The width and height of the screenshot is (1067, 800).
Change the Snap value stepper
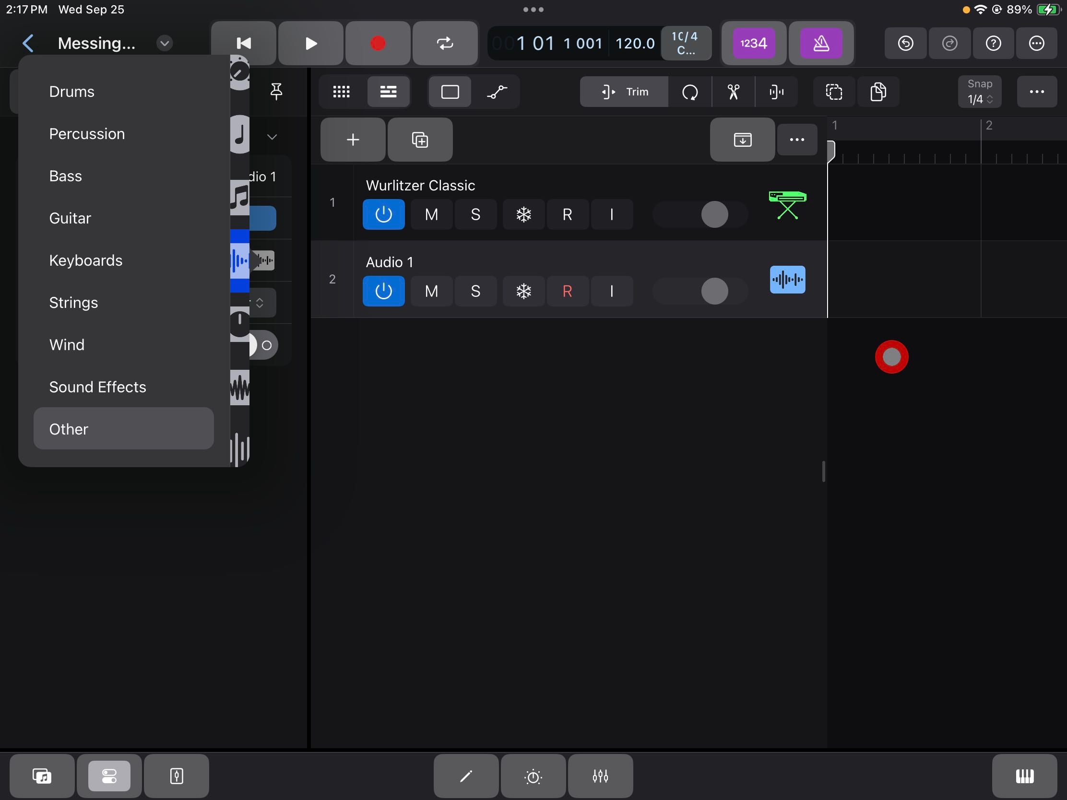coord(990,99)
